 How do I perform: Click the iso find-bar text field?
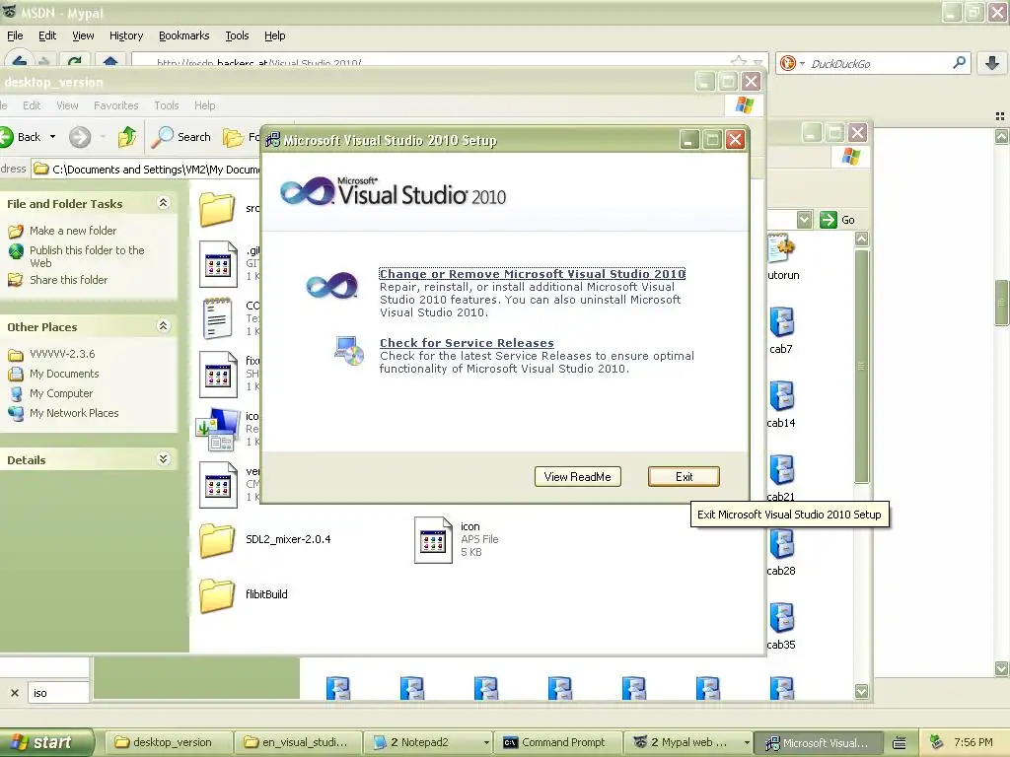point(58,693)
